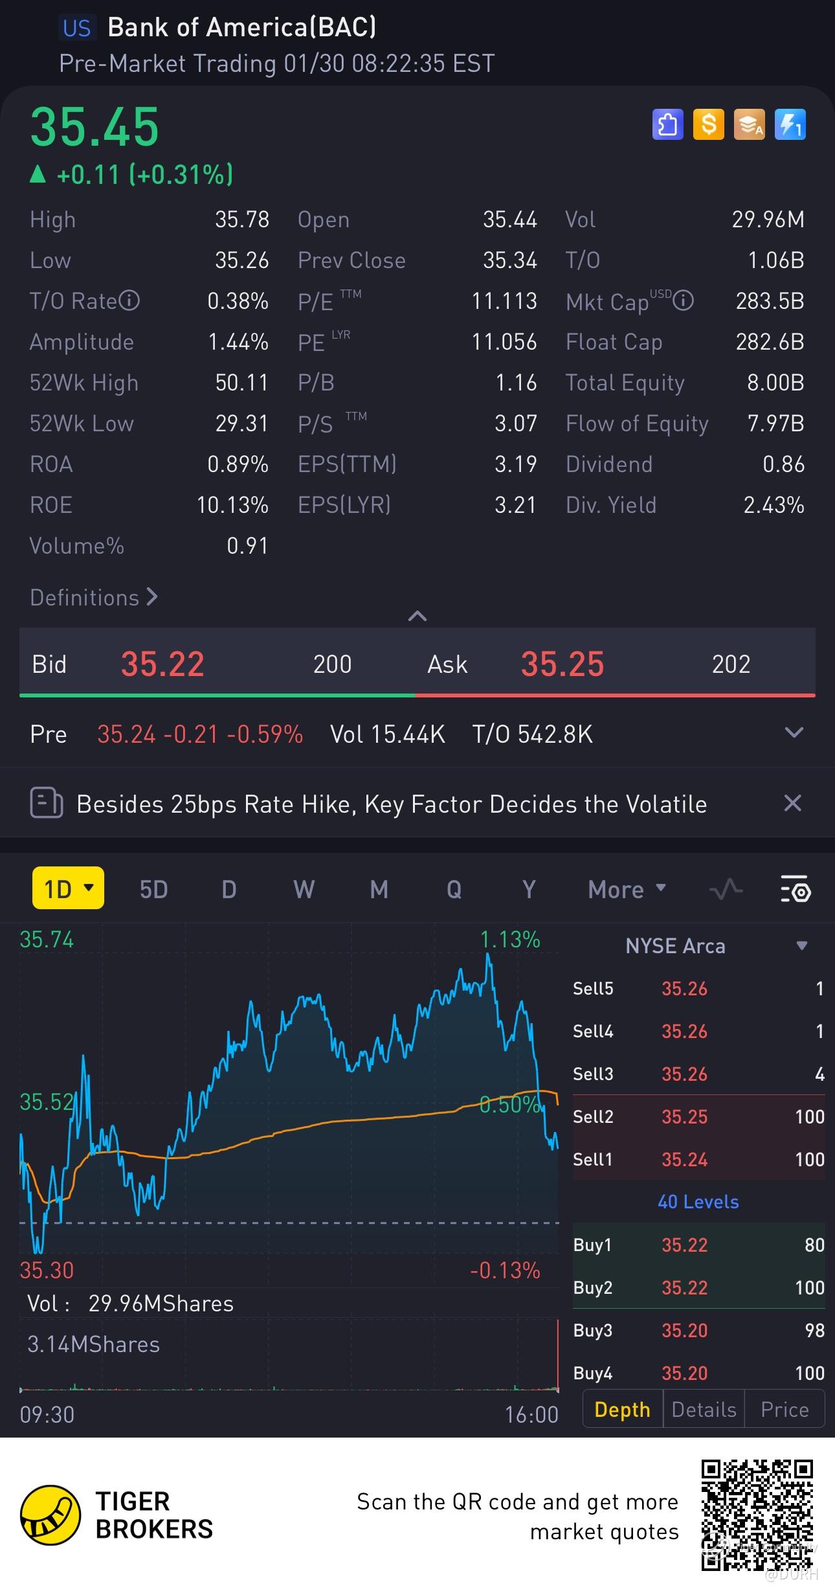Switch chart to Q quarterly timeframe

(454, 889)
